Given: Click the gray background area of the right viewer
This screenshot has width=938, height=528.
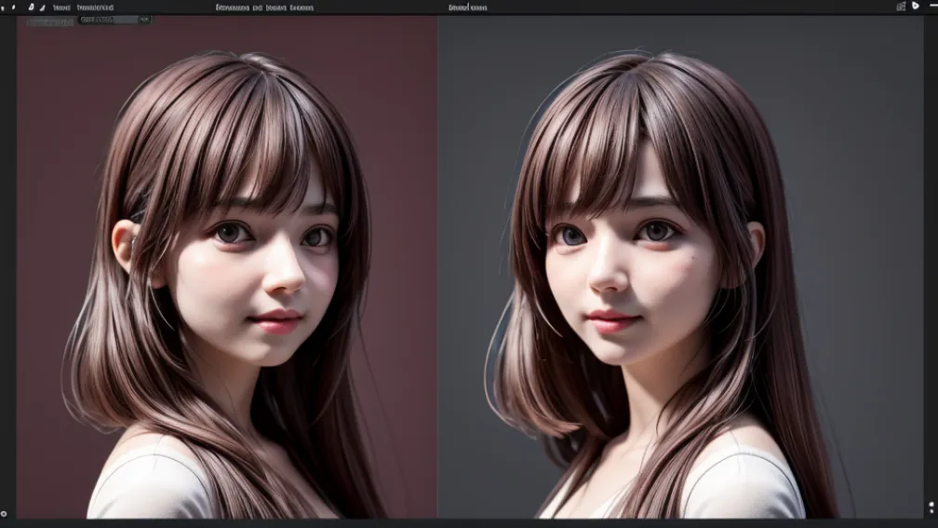Looking at the screenshot, I should [x=837, y=140].
